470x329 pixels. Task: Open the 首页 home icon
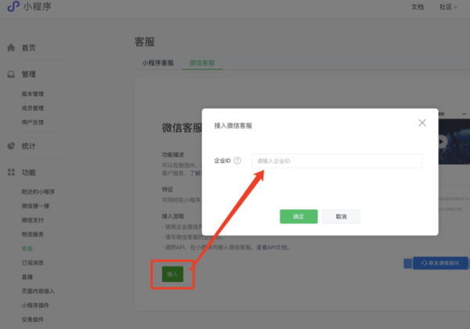(x=11, y=48)
